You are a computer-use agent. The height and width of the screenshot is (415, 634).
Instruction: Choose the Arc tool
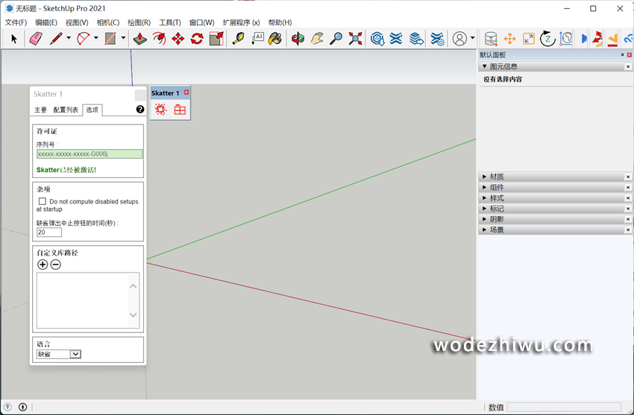point(84,39)
